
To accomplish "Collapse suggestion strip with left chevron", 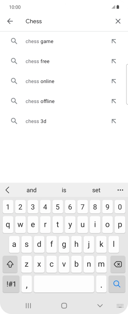I will click(x=8, y=190).
